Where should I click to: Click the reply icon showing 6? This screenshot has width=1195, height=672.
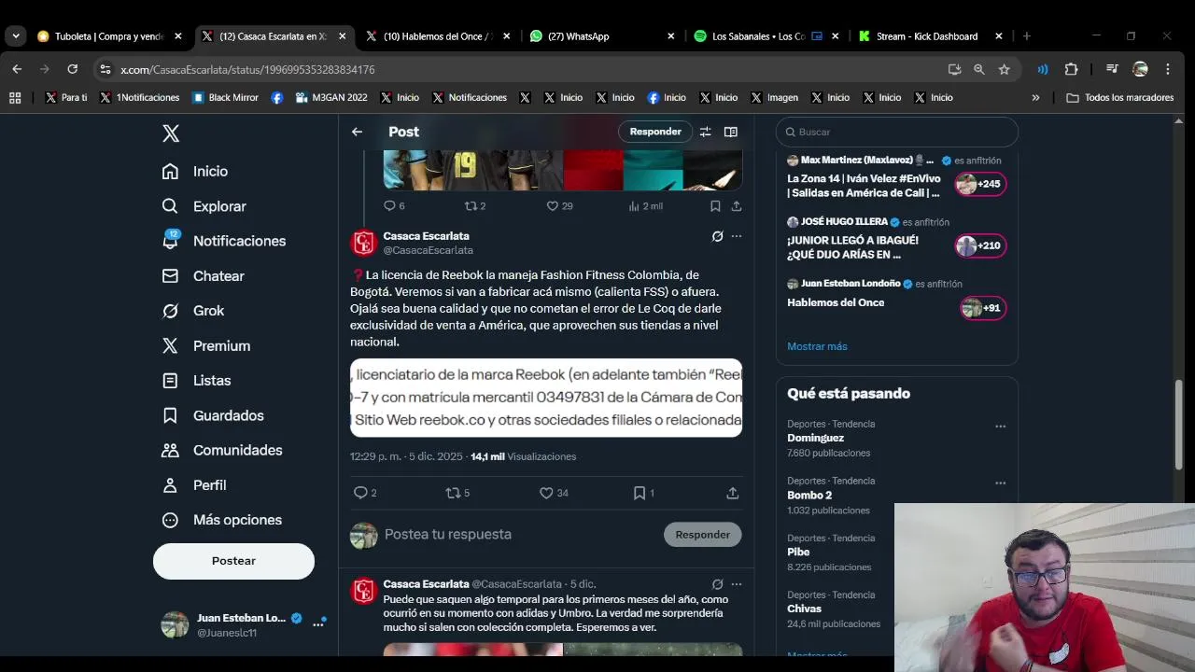tap(390, 205)
